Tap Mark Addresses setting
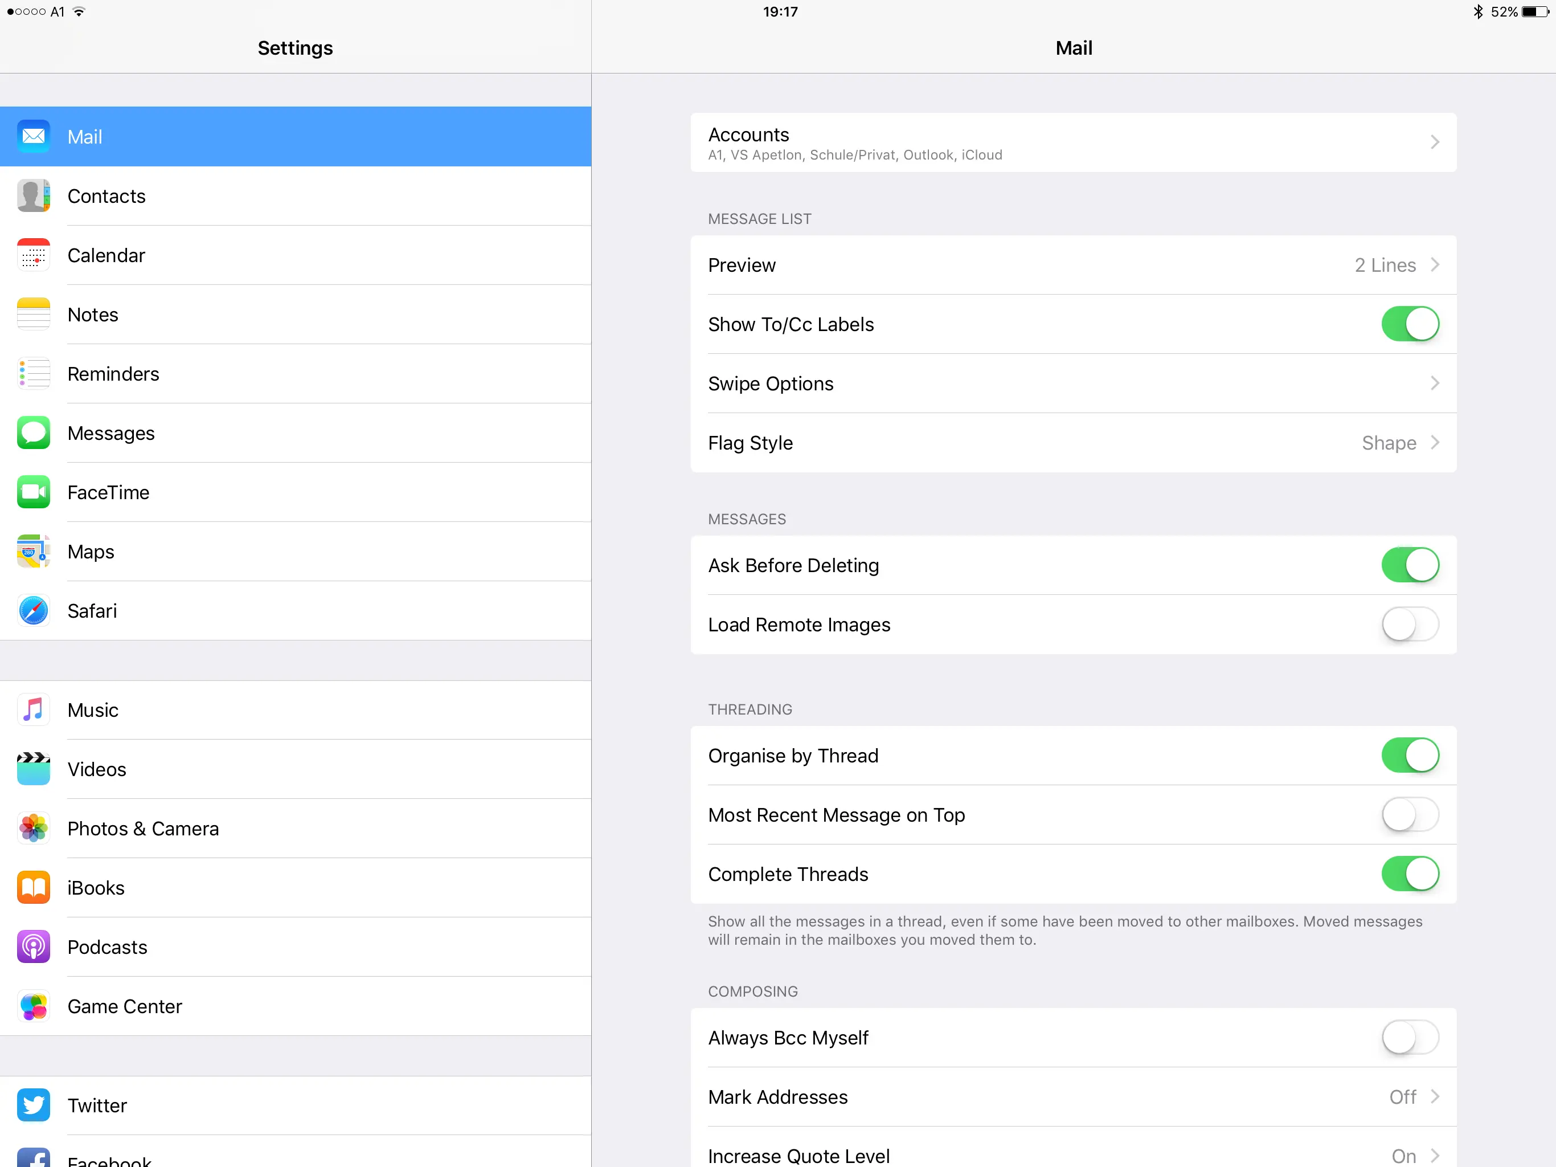Viewport: 1556px width, 1167px height. 1072,1096
